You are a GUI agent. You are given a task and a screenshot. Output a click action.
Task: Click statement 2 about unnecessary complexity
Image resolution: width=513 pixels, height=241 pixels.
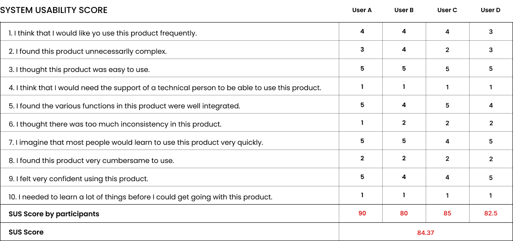(88, 51)
